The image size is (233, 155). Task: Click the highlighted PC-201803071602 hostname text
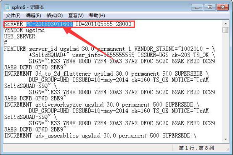coord(49,24)
